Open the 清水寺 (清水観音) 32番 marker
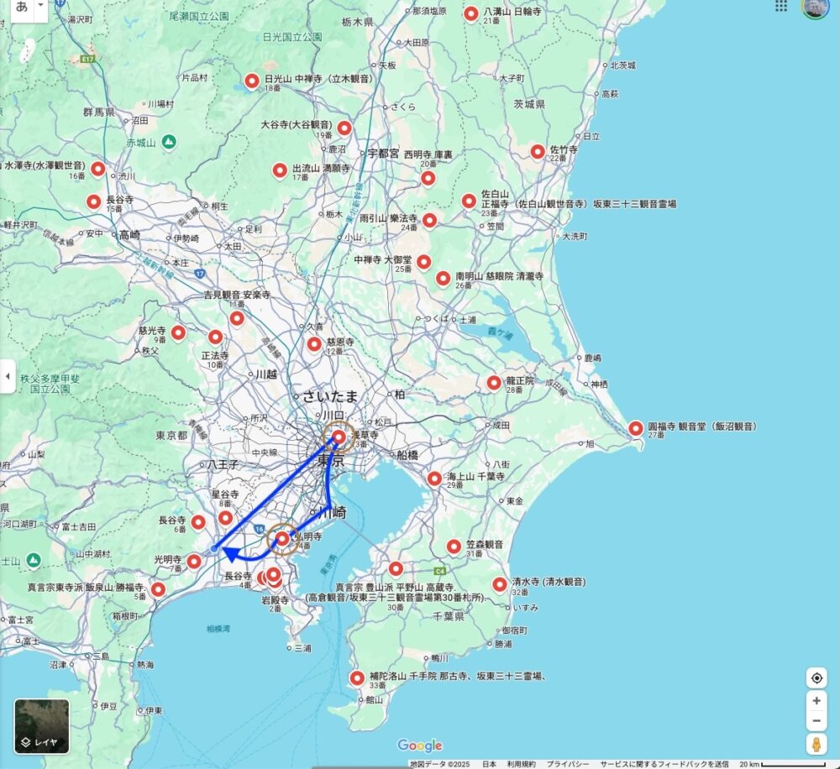Image resolution: width=840 pixels, height=769 pixels. click(500, 585)
